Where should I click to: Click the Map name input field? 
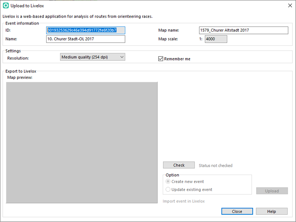point(244,30)
